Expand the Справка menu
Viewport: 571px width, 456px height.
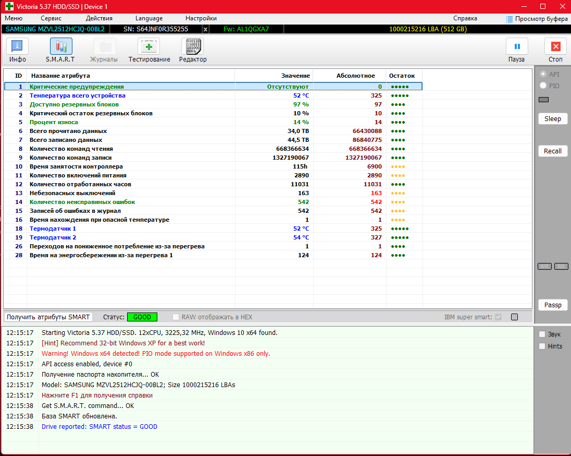click(465, 18)
